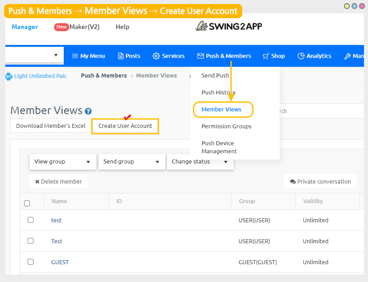The width and height of the screenshot is (368, 282).
Task: Open the Posts menu
Action: coord(129,56)
